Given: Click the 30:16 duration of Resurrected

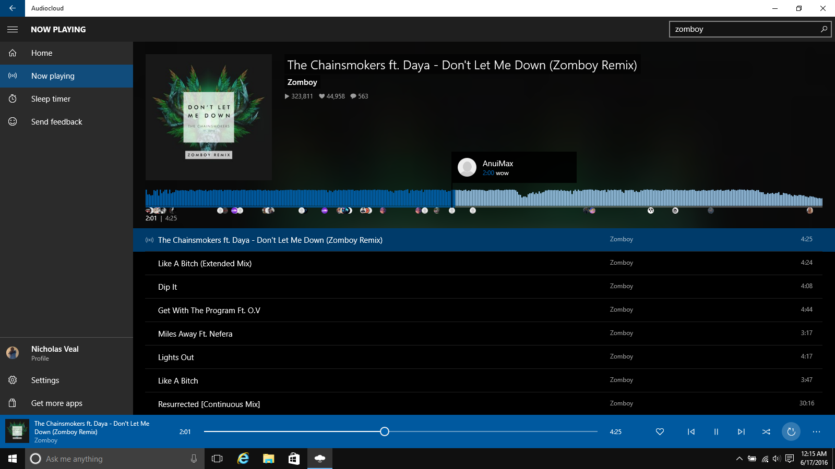Looking at the screenshot, I should (807, 403).
